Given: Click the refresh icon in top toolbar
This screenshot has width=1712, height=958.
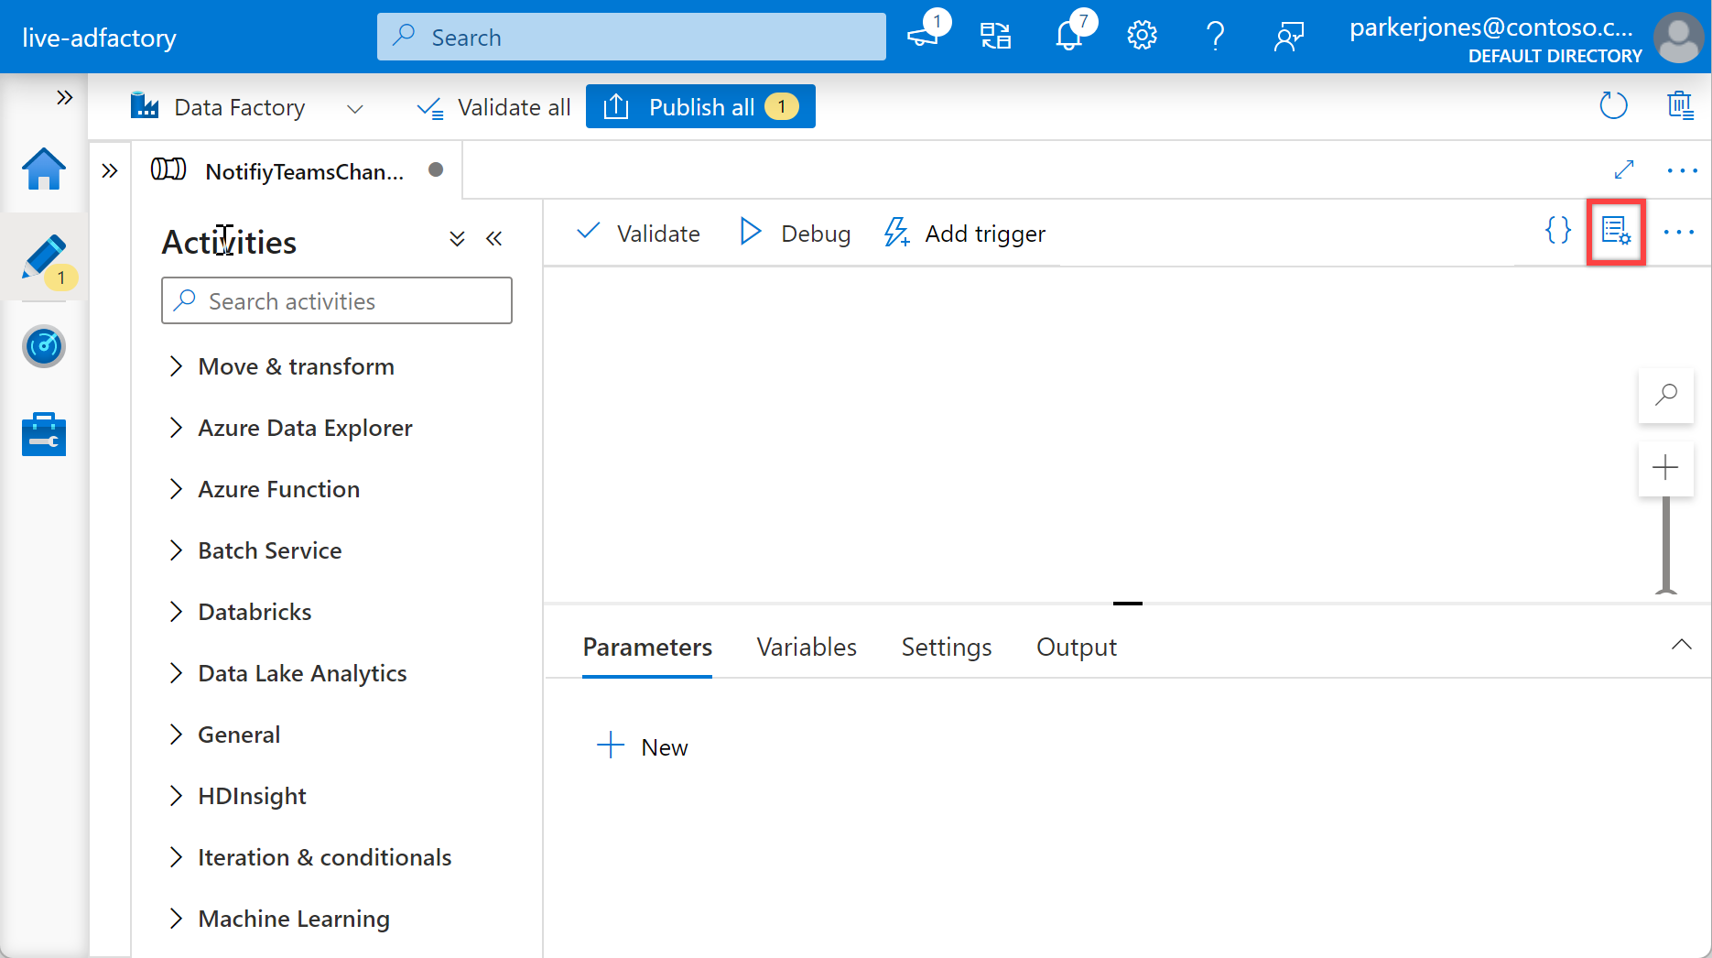Looking at the screenshot, I should coord(1613,106).
